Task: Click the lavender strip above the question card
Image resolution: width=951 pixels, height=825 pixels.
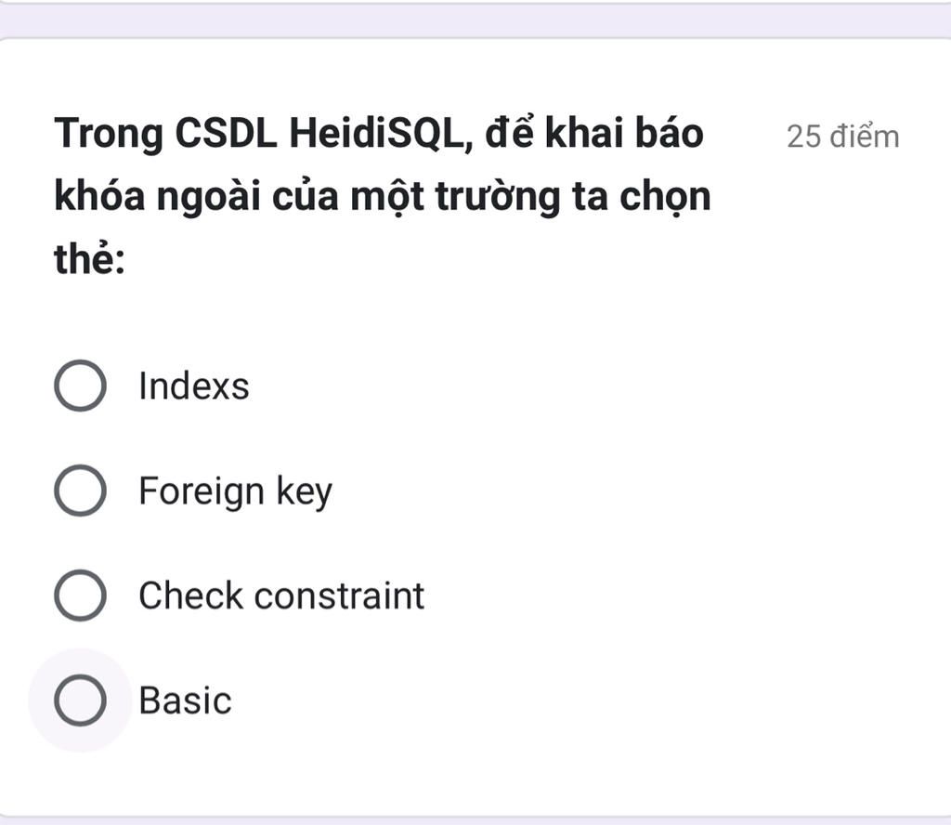Action: (x=475, y=20)
